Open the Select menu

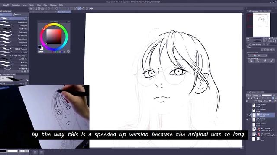32,5
